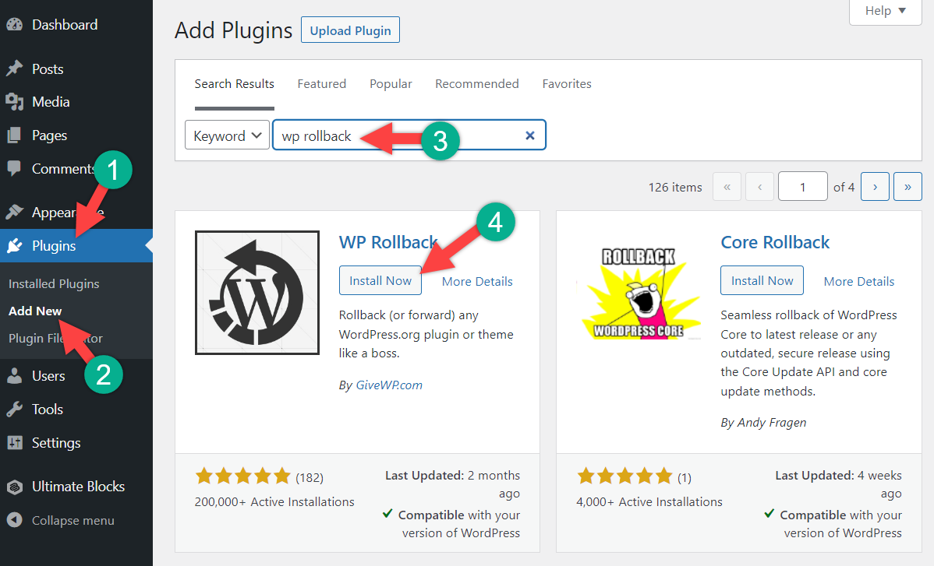Open the Tools menu

pos(47,409)
